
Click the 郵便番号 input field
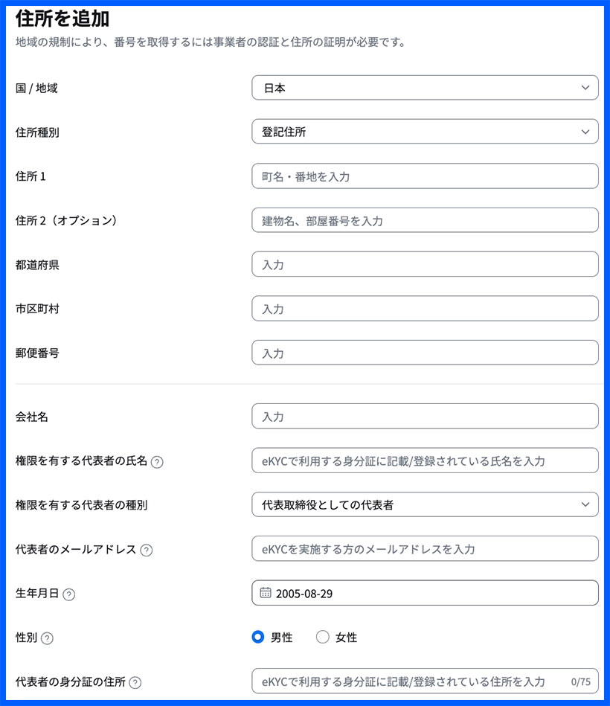coord(424,352)
